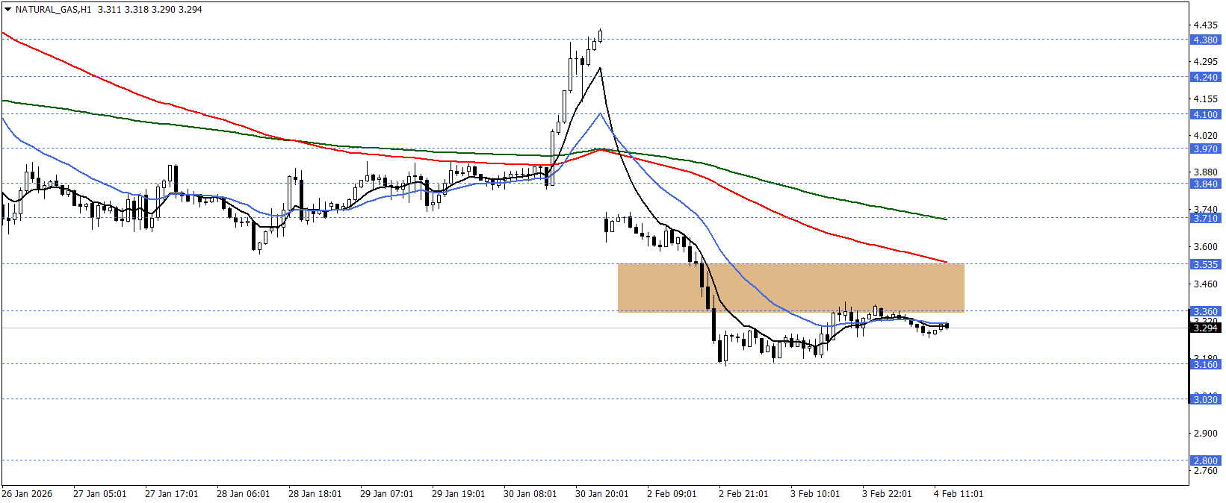
Task: Click the 30 Jan 20:01 time label
Action: click(x=601, y=494)
